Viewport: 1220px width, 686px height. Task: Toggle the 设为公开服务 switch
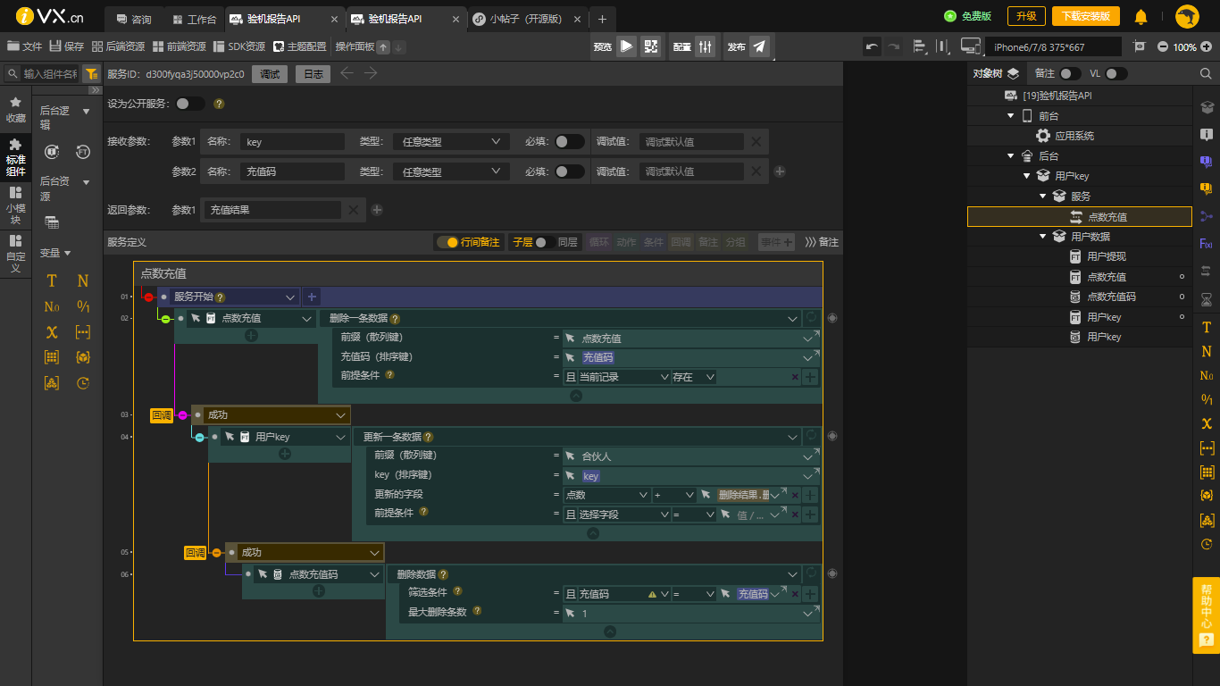pyautogui.click(x=189, y=104)
